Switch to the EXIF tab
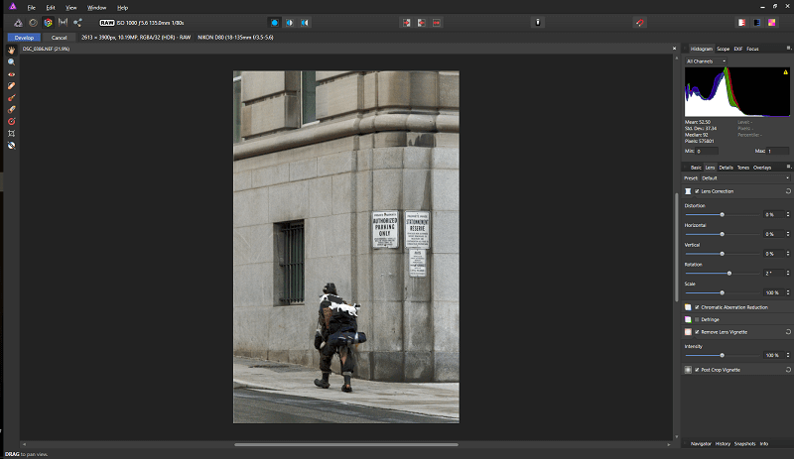 pos(738,50)
